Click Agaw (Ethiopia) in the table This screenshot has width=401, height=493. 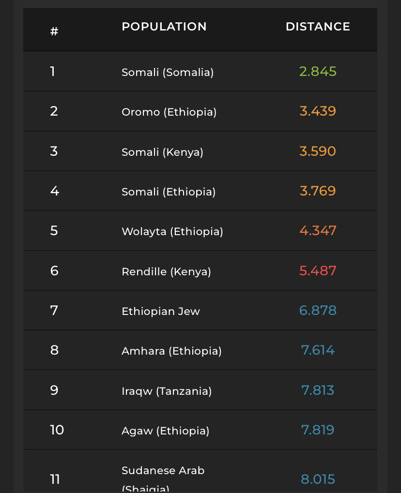(166, 431)
